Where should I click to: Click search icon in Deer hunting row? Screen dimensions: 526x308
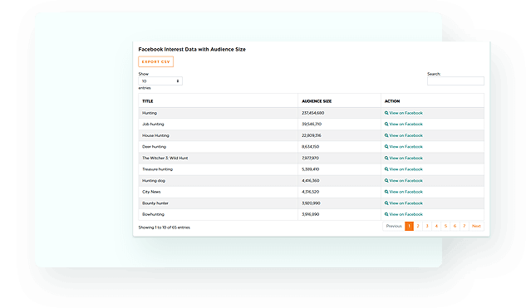[x=386, y=146]
